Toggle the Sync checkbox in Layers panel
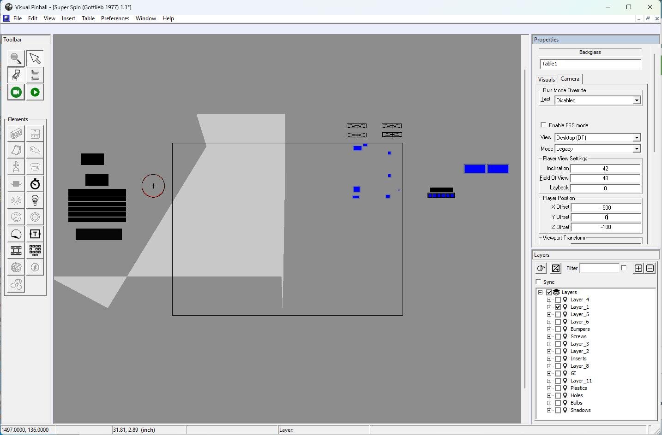Viewport: 662px width, 435px height. (538, 282)
